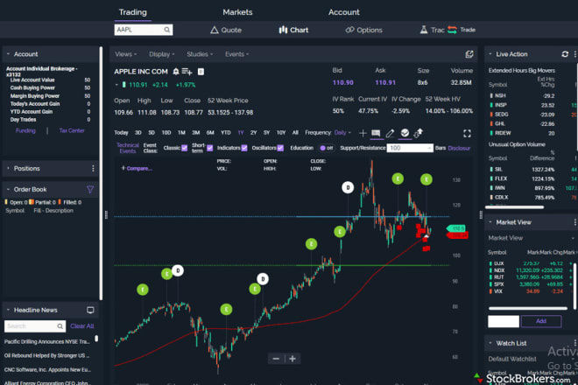Open the Support/Resistance bars combo box

point(410,148)
